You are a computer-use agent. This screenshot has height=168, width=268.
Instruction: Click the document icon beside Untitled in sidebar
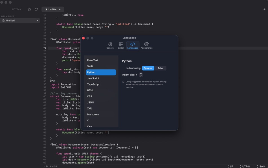click(x=3, y=21)
